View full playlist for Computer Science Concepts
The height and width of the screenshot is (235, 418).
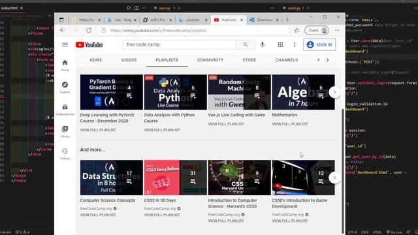98,215
